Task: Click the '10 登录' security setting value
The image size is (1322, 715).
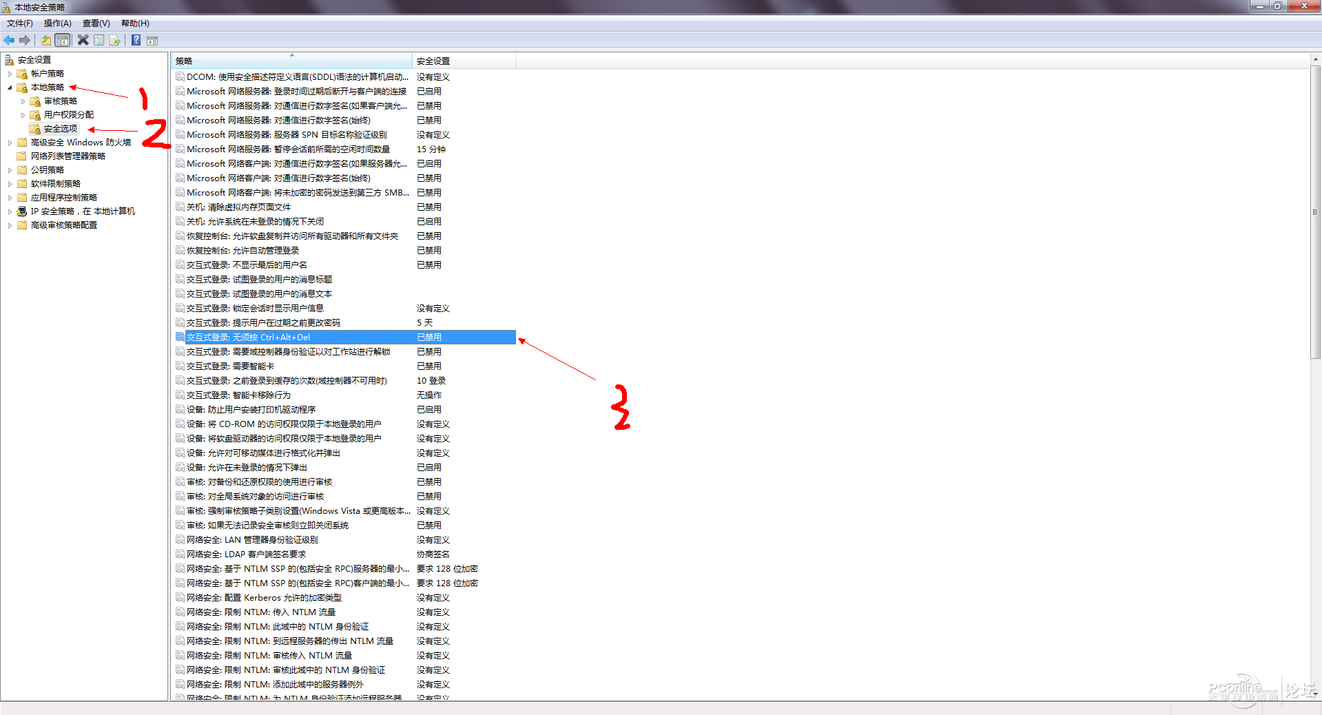Action: pos(431,380)
